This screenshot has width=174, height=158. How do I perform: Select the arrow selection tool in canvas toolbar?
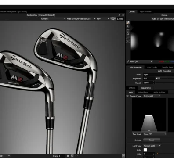pos(128,26)
